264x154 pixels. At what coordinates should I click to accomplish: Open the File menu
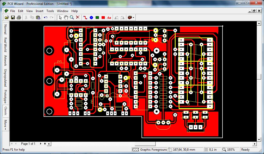pos(13,11)
